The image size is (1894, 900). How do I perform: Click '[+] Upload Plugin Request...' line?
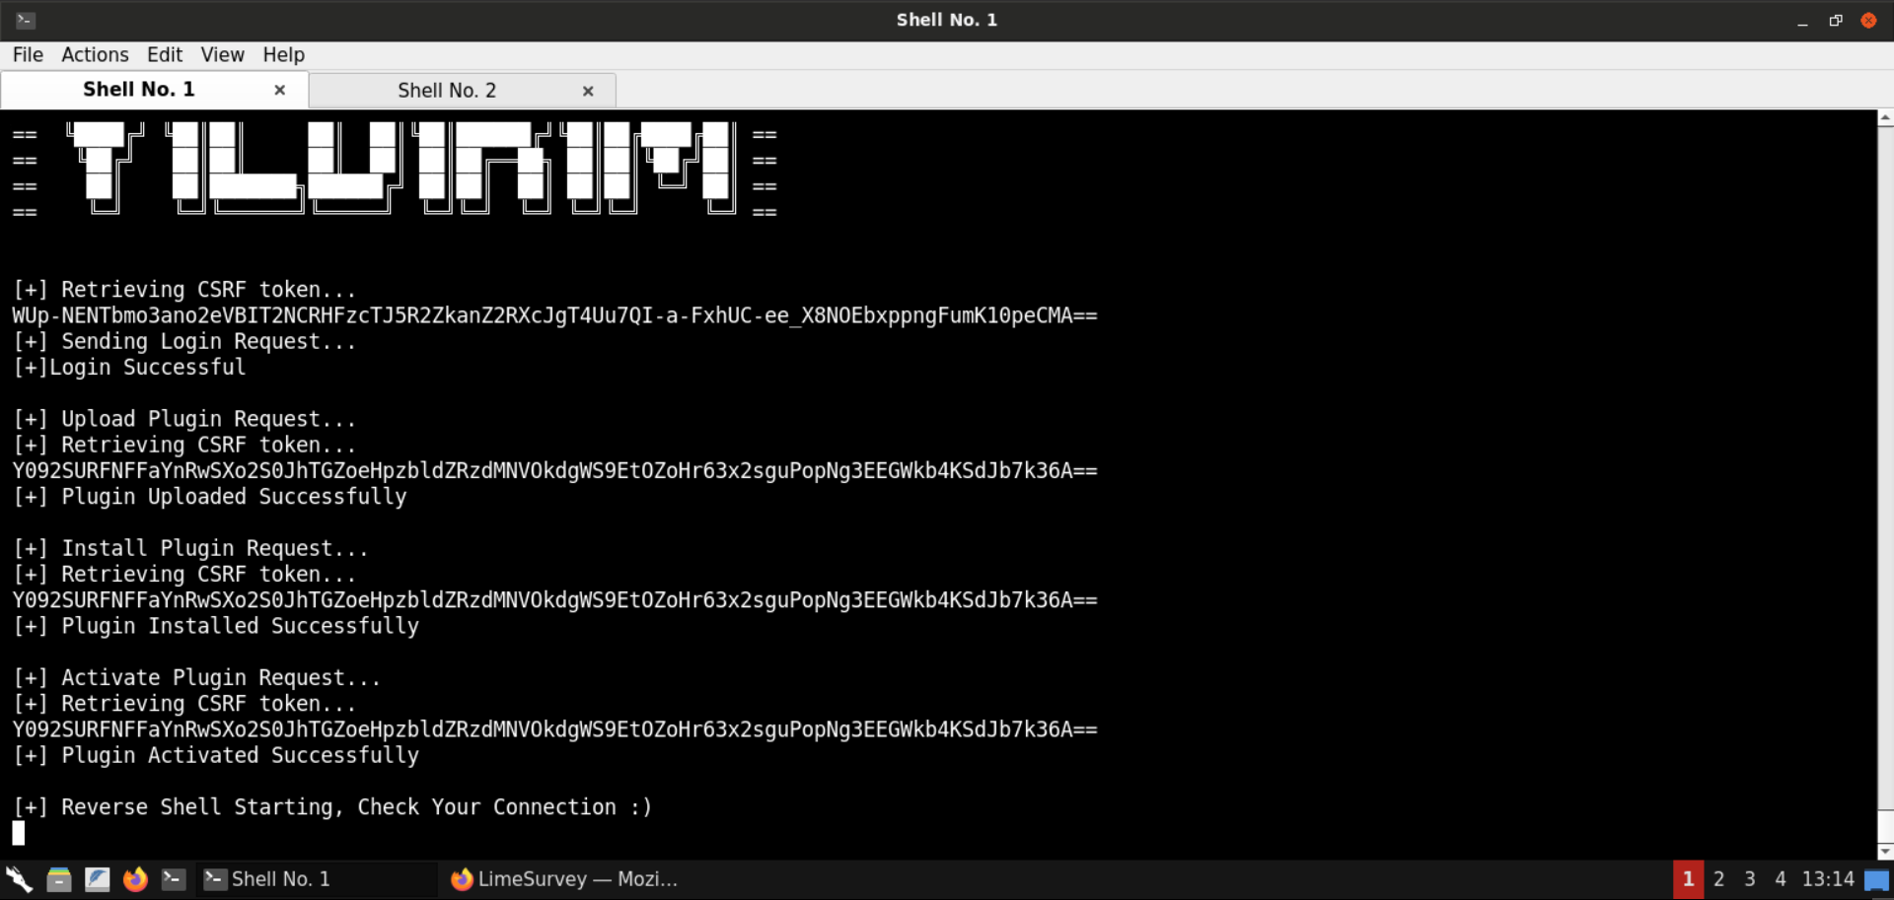[184, 420]
